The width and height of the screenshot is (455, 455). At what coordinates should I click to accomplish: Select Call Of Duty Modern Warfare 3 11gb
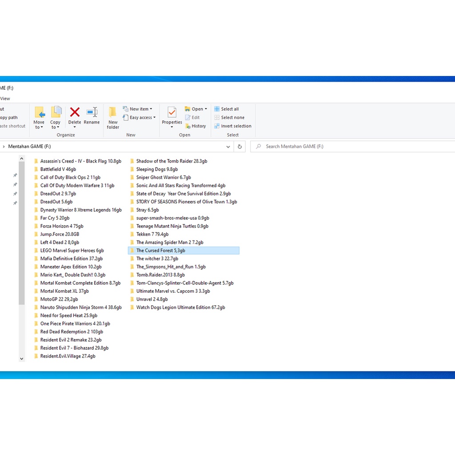[74, 185]
